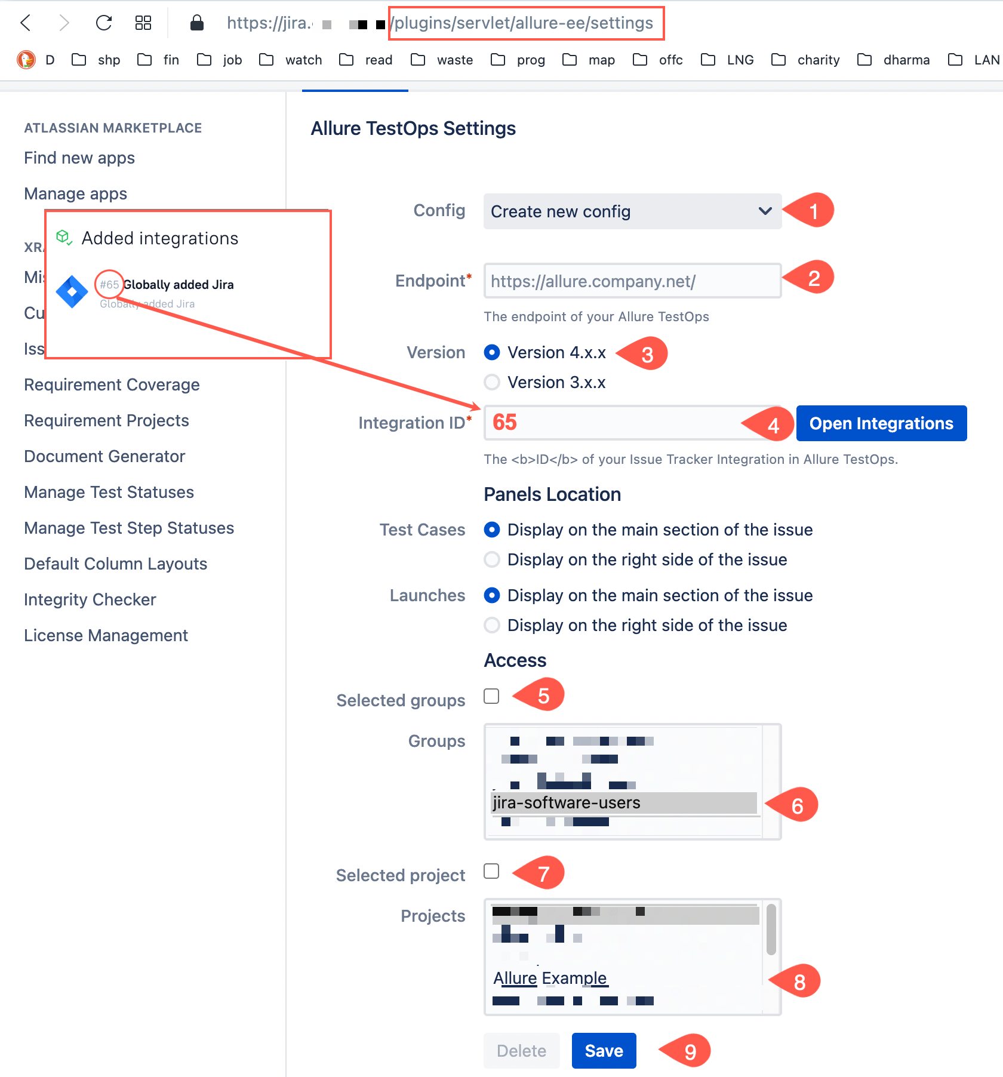Reload the page with the refresh icon
Screen dimensions: 1003x1077
(104, 23)
